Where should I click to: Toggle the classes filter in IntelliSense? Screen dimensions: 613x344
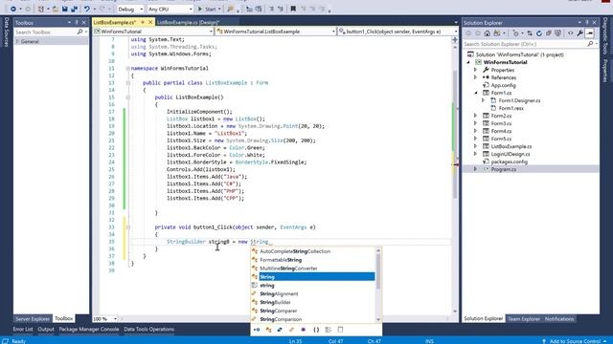[268, 330]
